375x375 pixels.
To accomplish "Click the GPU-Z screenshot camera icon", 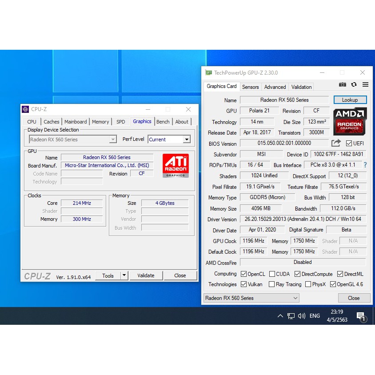I will pyautogui.click(x=342, y=84).
